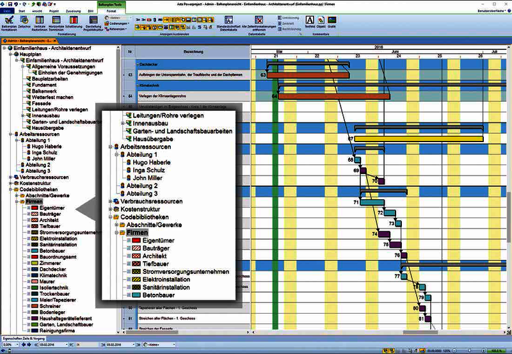Open Eigenschaften Zeile & Vorgang tab

tap(24, 339)
